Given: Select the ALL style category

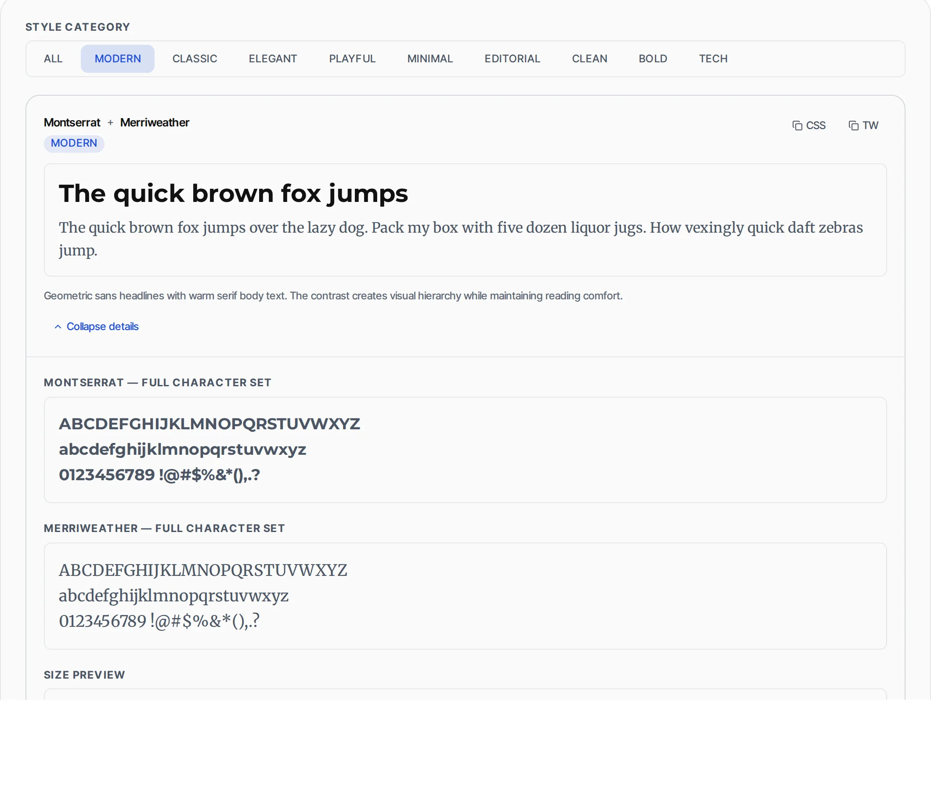Looking at the screenshot, I should click(53, 59).
